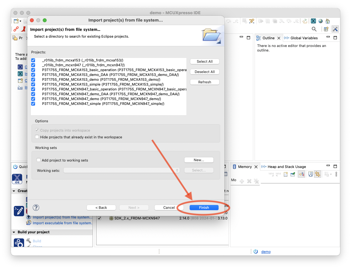The image size is (351, 269).
Task: Click the Open Perspective icon
Action: pos(326,29)
